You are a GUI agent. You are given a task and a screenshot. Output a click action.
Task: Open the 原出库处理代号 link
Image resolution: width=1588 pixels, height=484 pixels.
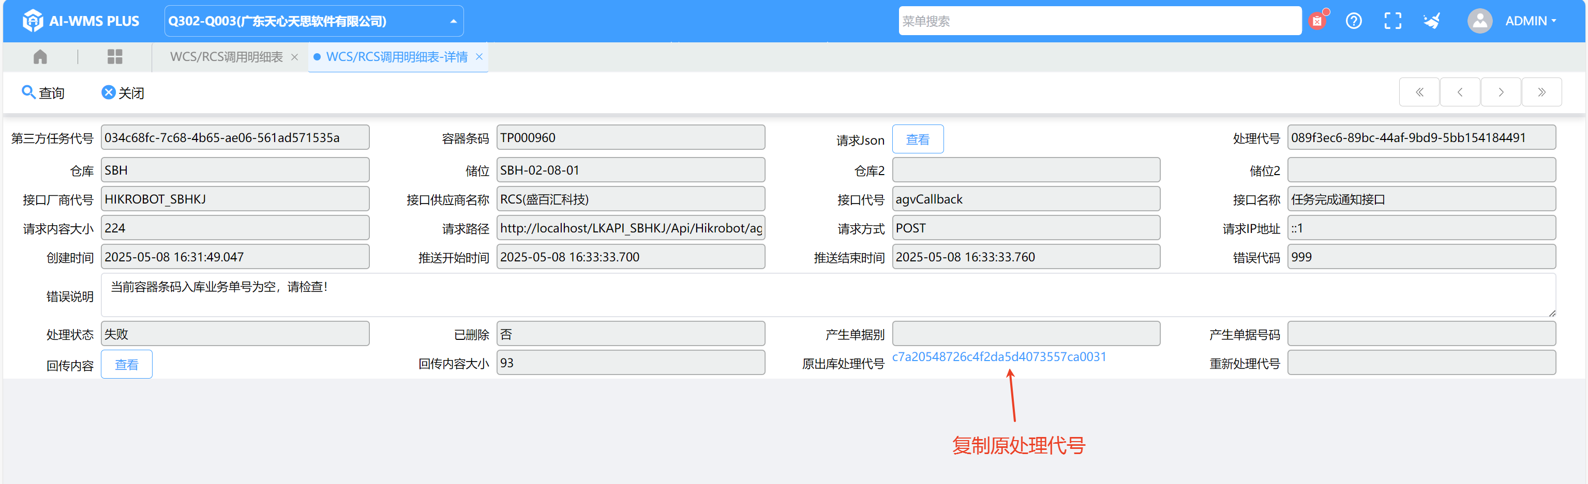(x=999, y=356)
